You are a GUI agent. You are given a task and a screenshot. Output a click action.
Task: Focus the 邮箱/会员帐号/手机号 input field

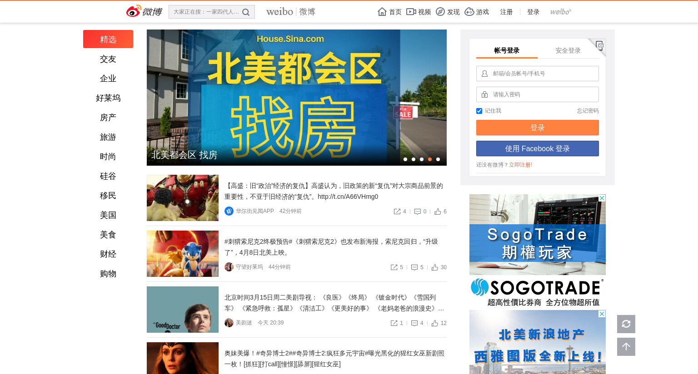click(x=538, y=74)
